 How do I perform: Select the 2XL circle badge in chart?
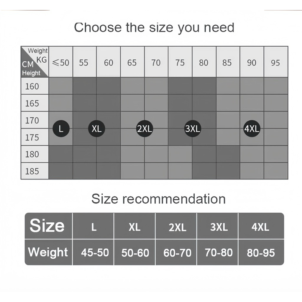click(144, 129)
